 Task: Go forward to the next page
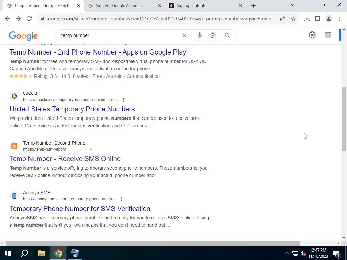(x=18, y=19)
